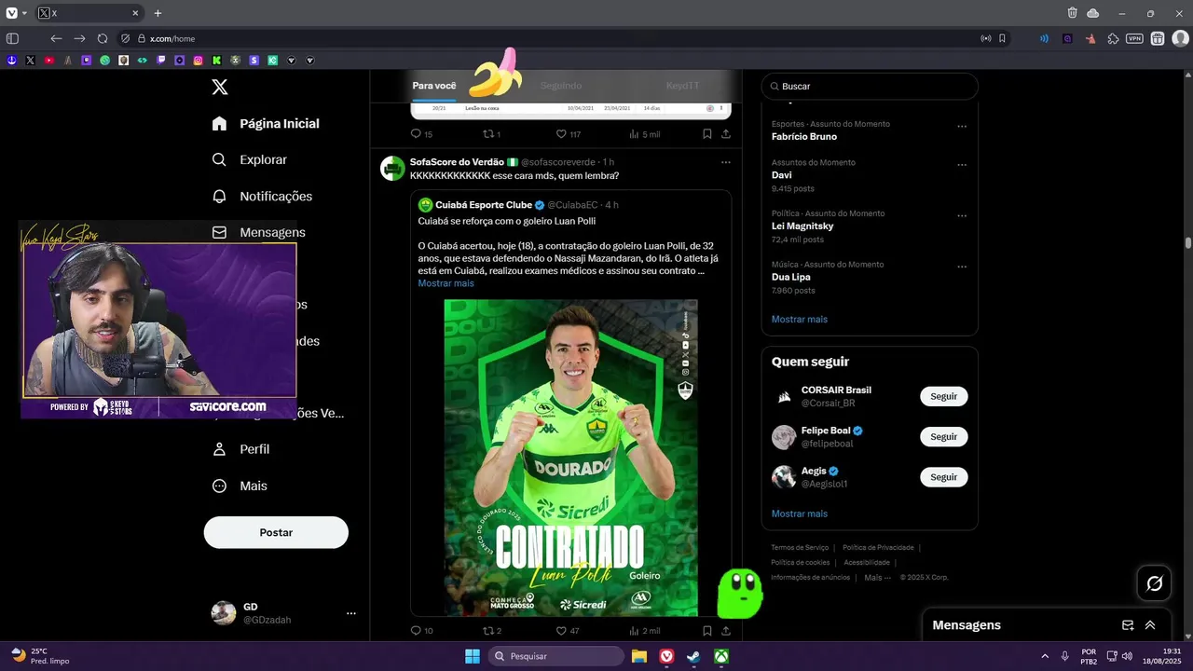
Task: Switch to the KeydTT tab
Action: coord(682,86)
